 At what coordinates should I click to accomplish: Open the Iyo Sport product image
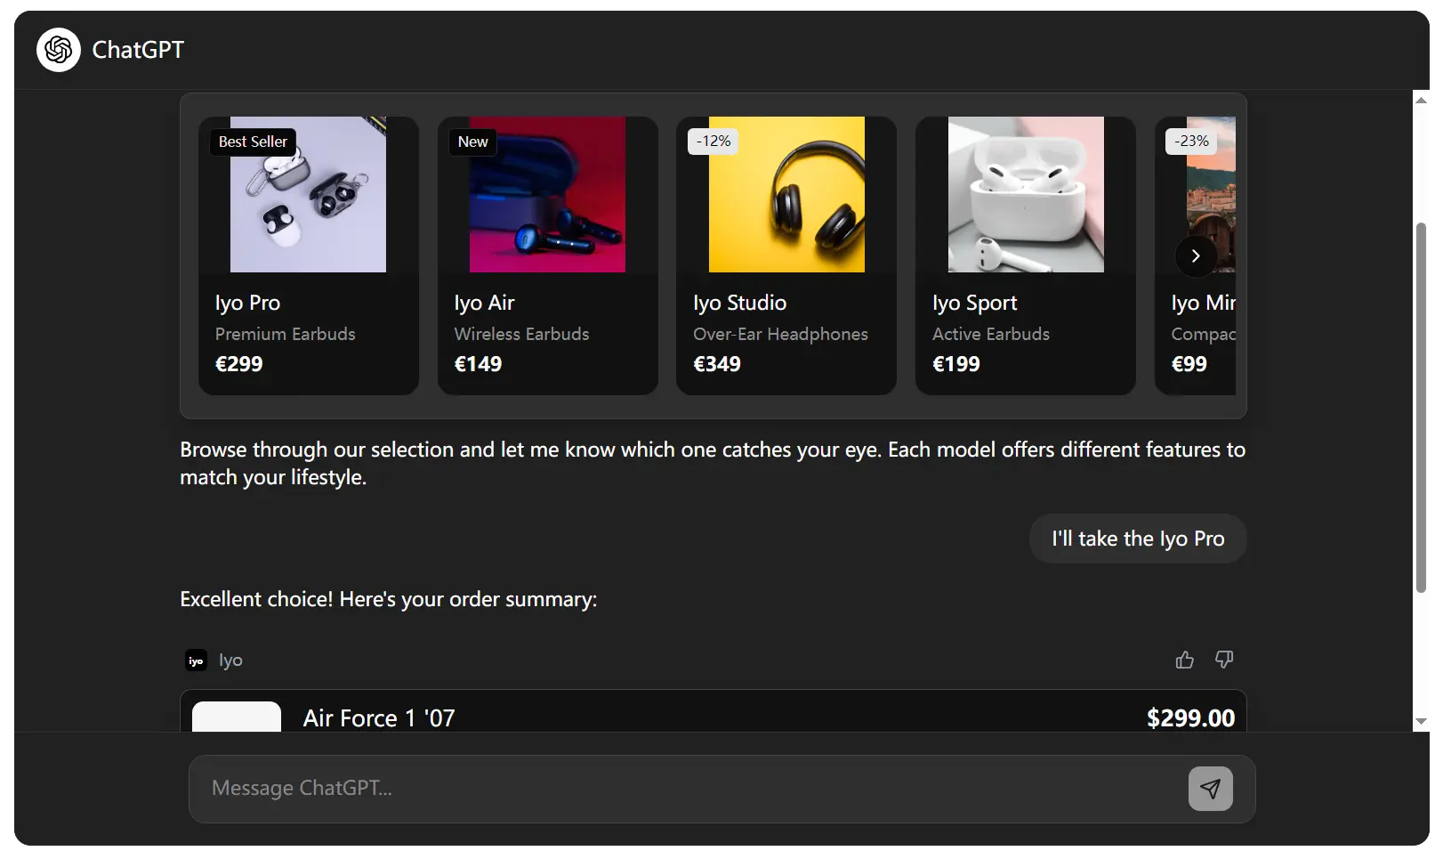[1026, 194]
